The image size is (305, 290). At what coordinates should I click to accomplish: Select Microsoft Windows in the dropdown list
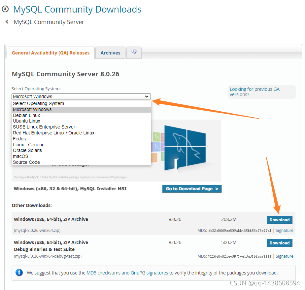pyautogui.click(x=81, y=109)
